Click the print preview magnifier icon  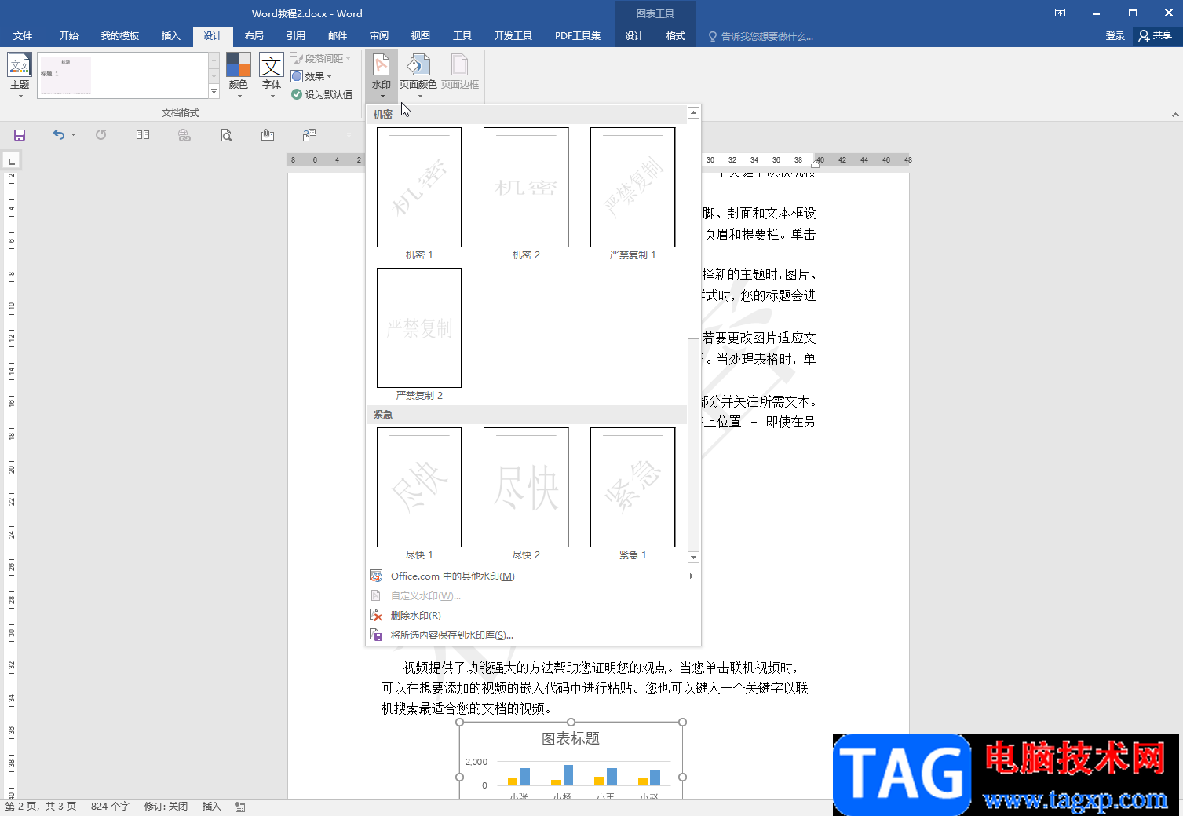[226, 135]
